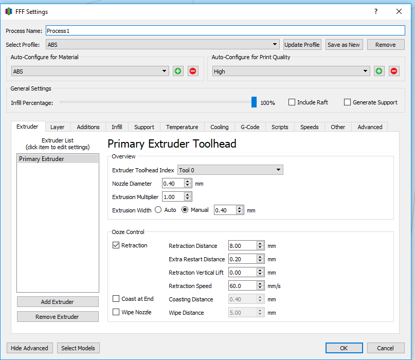Switch to the Additions tab

(88, 127)
